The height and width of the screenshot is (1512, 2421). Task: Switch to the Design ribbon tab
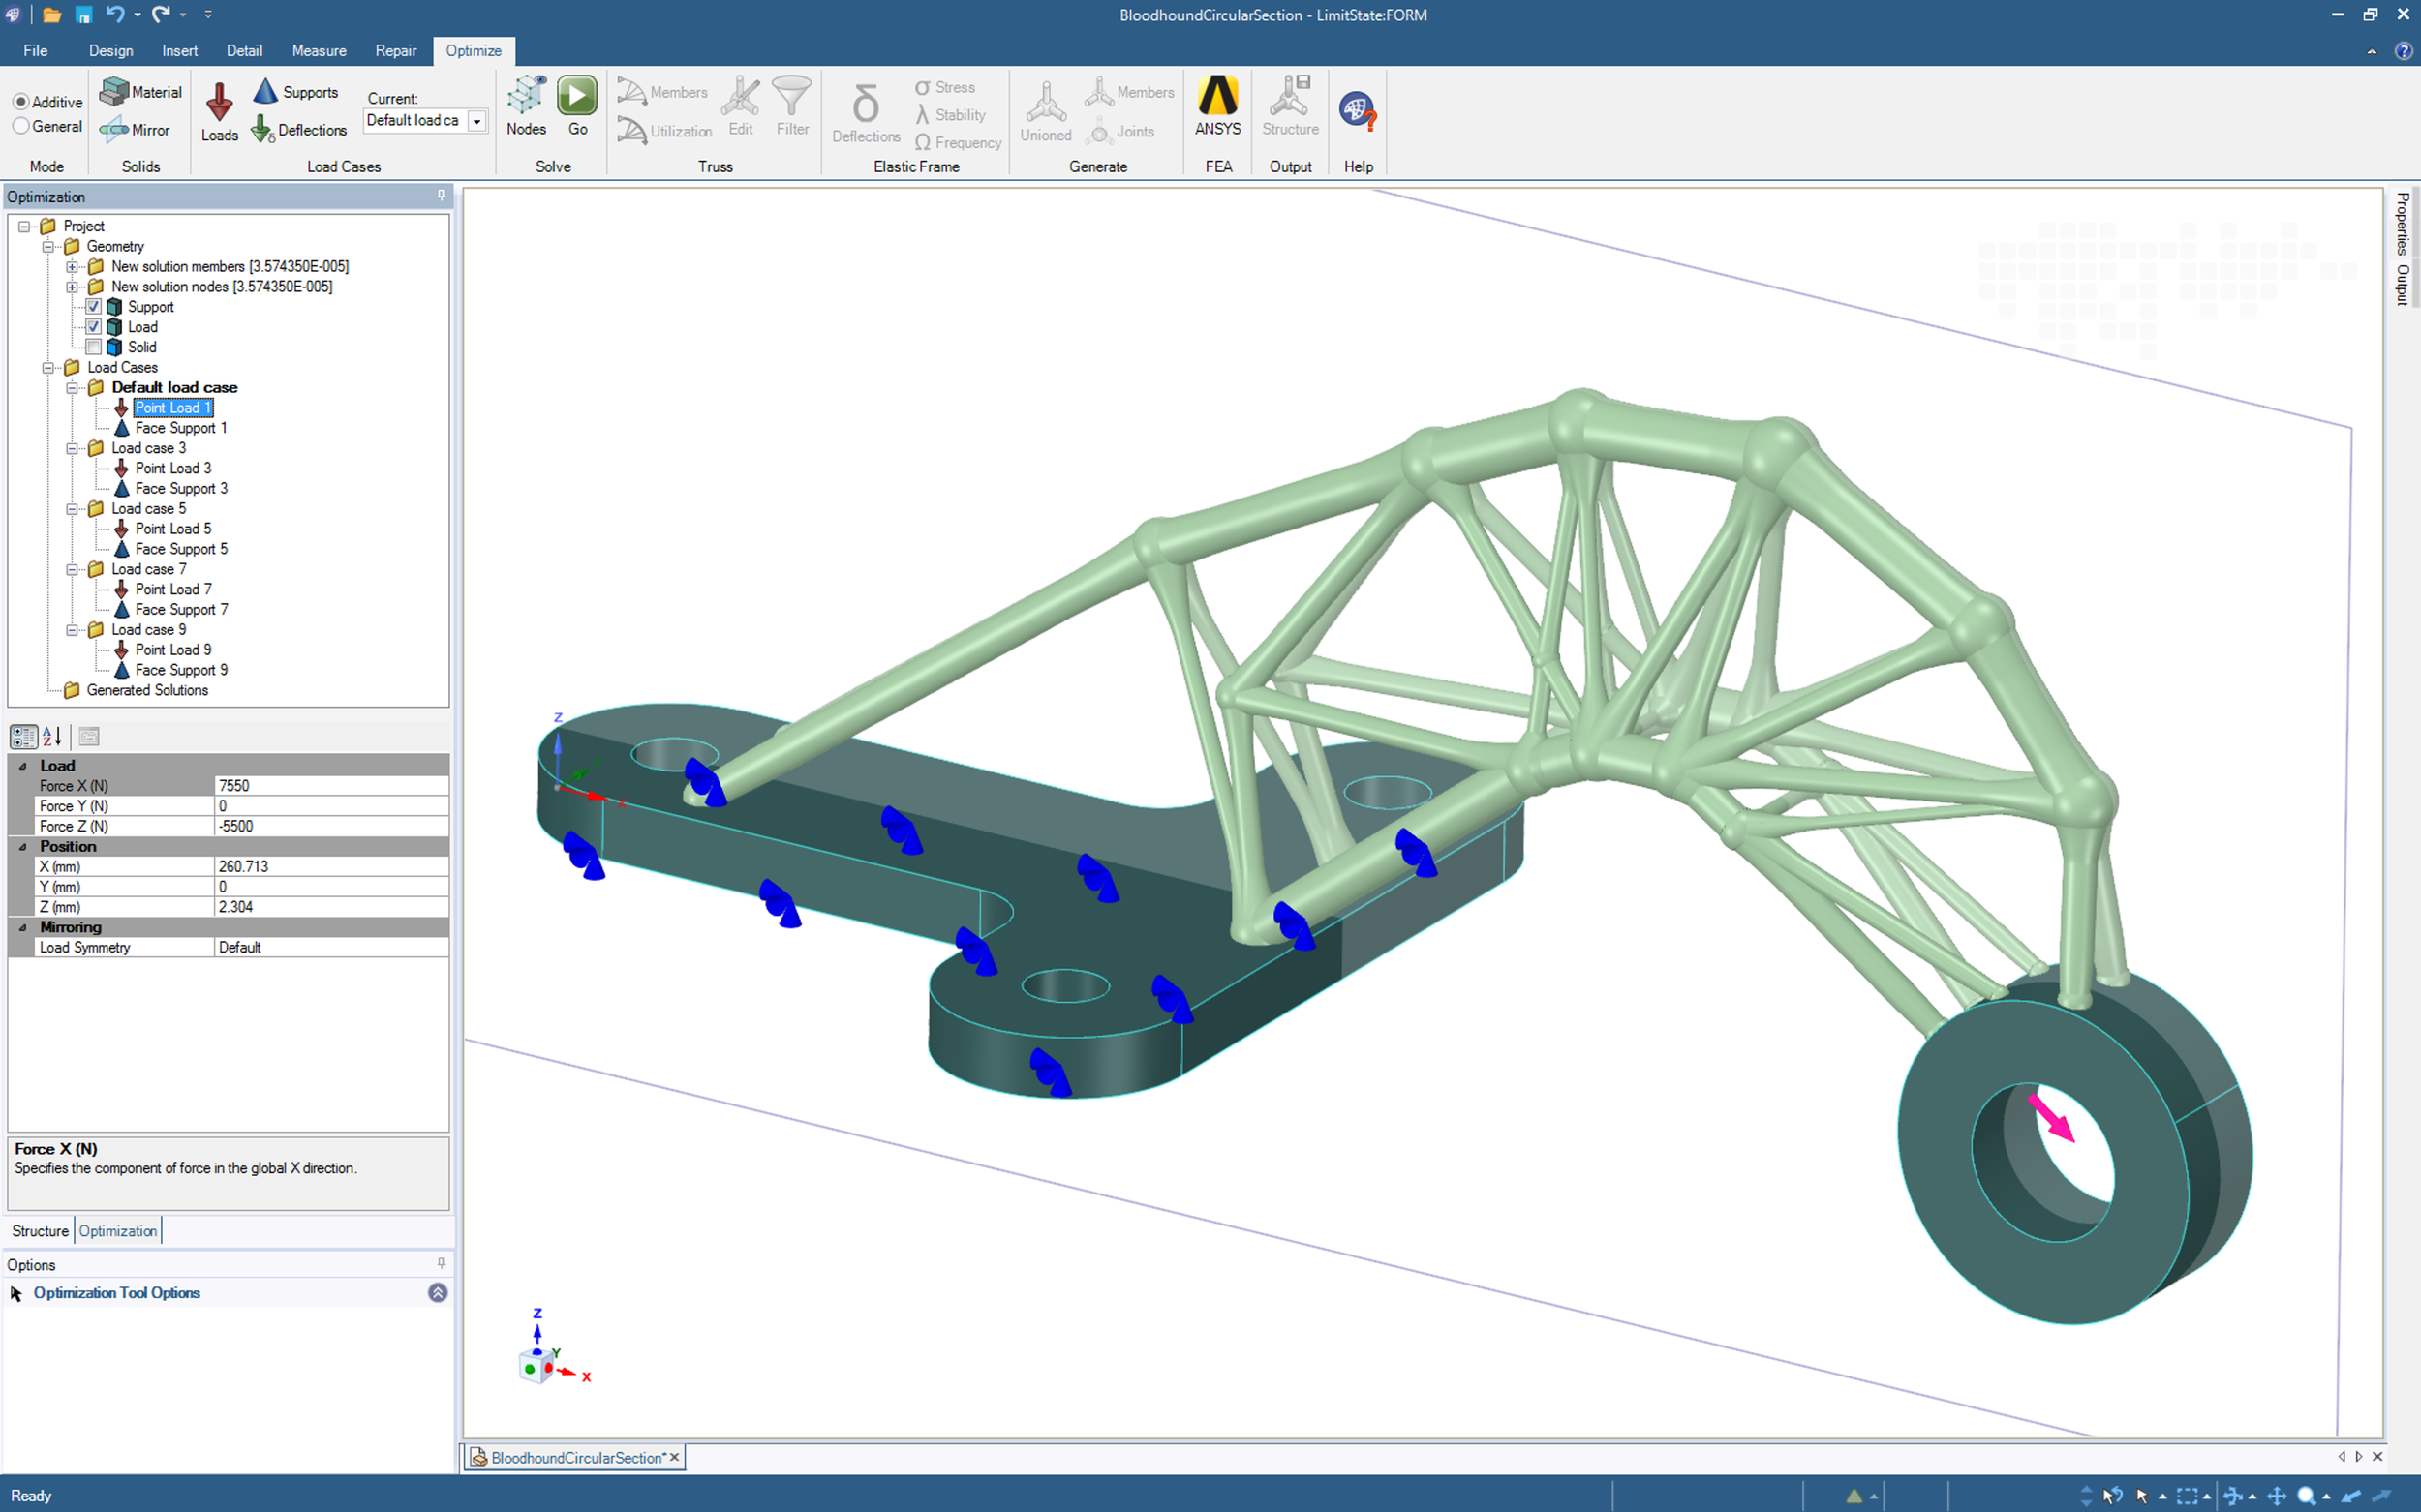pos(110,51)
